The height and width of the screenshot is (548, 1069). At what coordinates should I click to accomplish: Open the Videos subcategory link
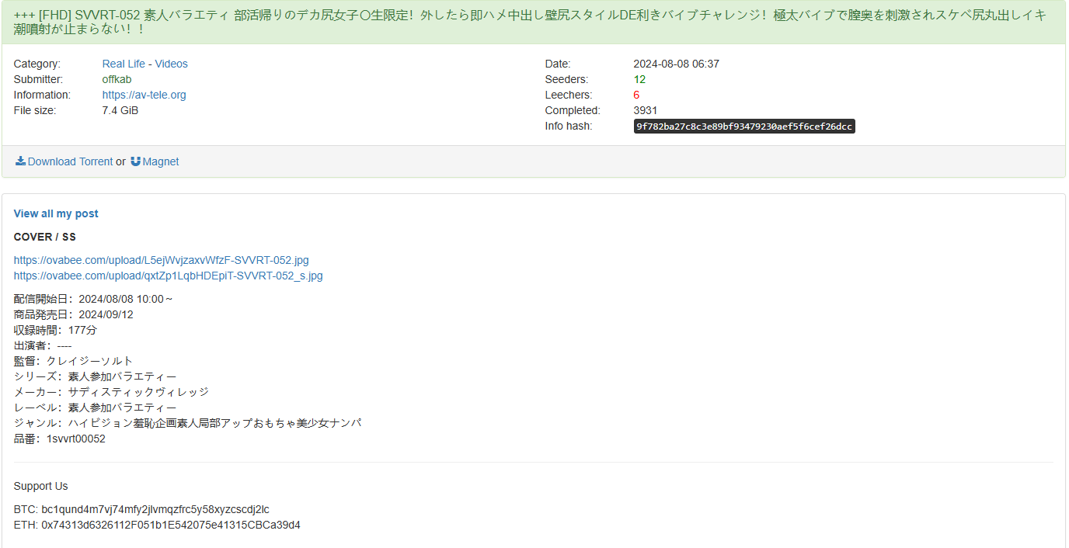point(171,64)
